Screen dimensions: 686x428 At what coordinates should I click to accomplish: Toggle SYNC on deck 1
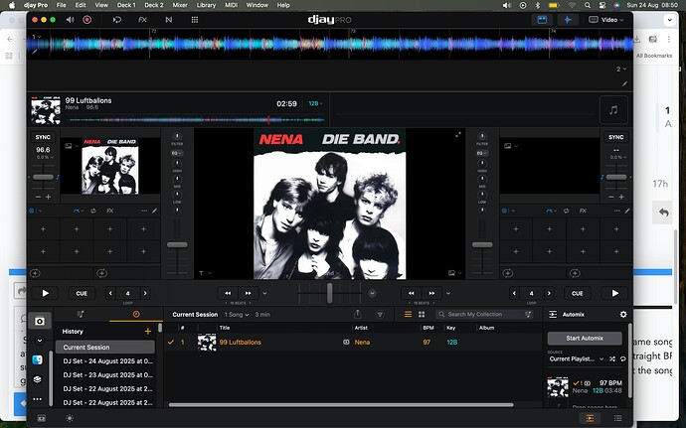click(43, 137)
